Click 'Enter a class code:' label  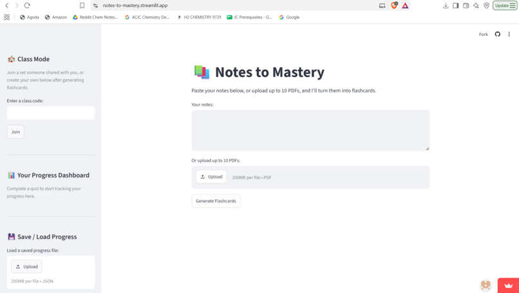pyautogui.click(x=25, y=101)
